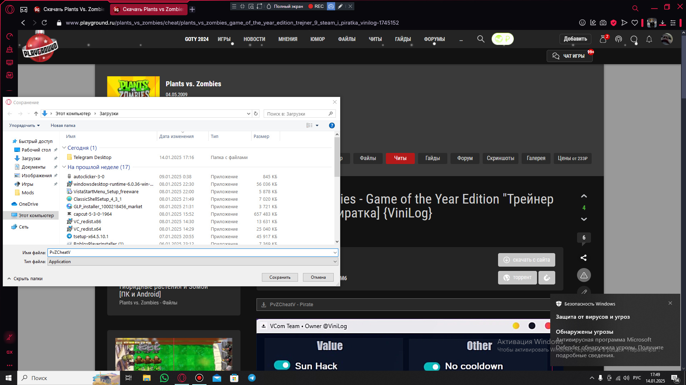The width and height of the screenshot is (686, 385).
Task: Toggle the Sun Hack switch
Action: tap(282, 365)
